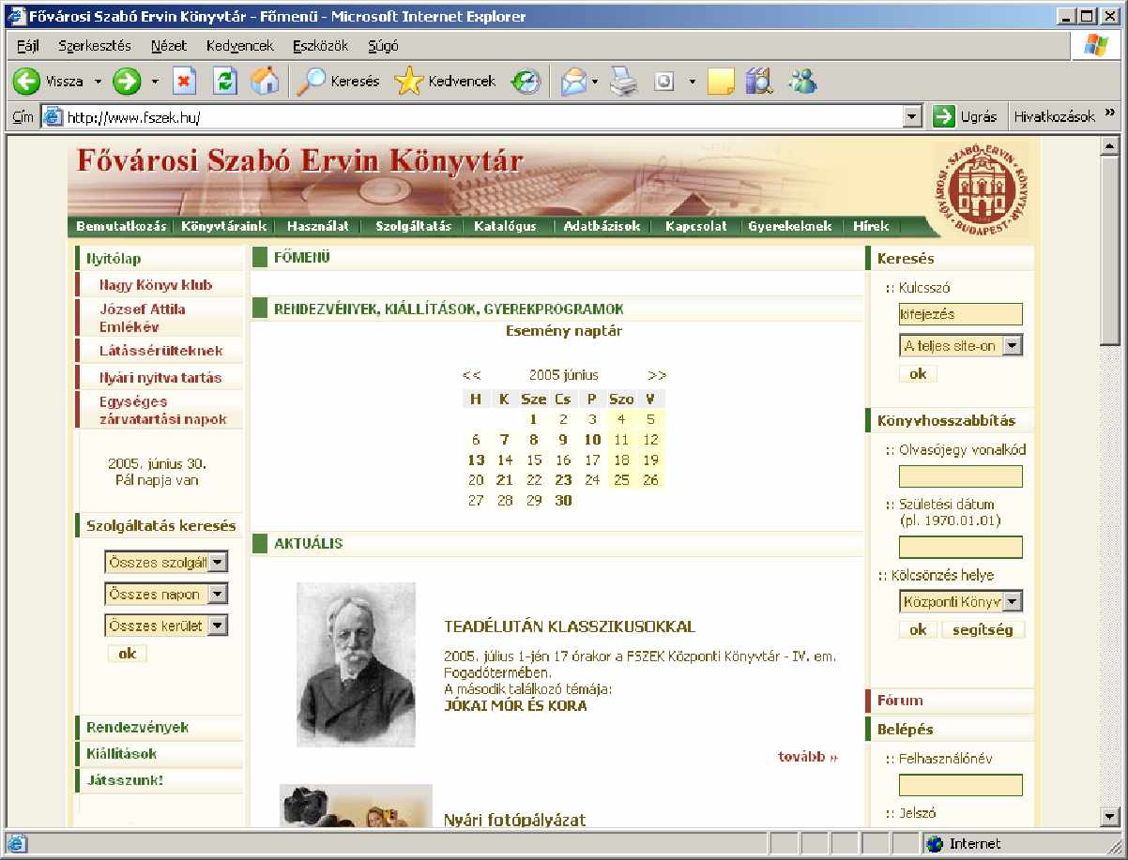The width and height of the screenshot is (1128, 860).
Task: Go to the Home page icon
Action: pyautogui.click(x=265, y=82)
